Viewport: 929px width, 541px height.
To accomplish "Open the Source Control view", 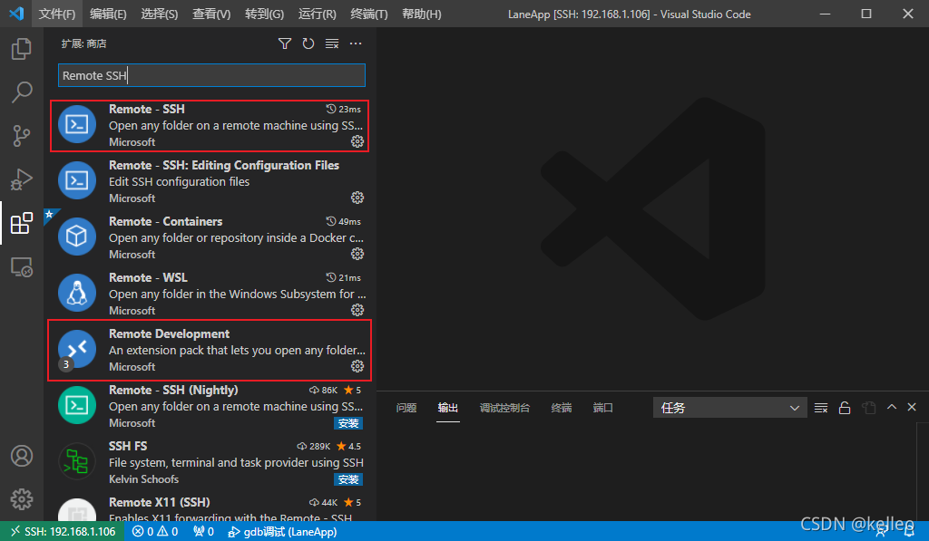I will pyautogui.click(x=22, y=136).
